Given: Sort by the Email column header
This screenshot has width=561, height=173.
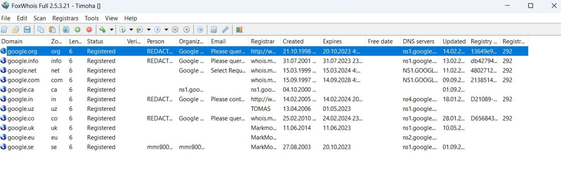Looking at the screenshot, I should [228, 41].
